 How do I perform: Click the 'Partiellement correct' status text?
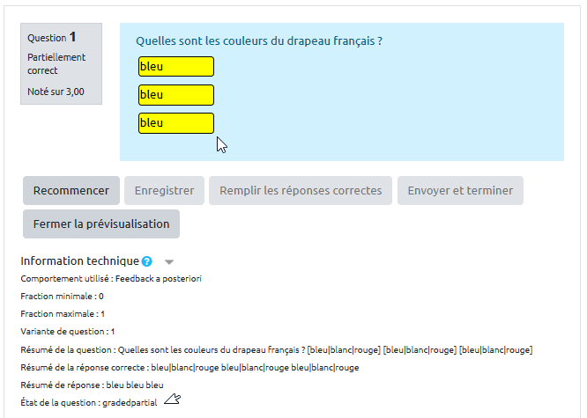56,63
